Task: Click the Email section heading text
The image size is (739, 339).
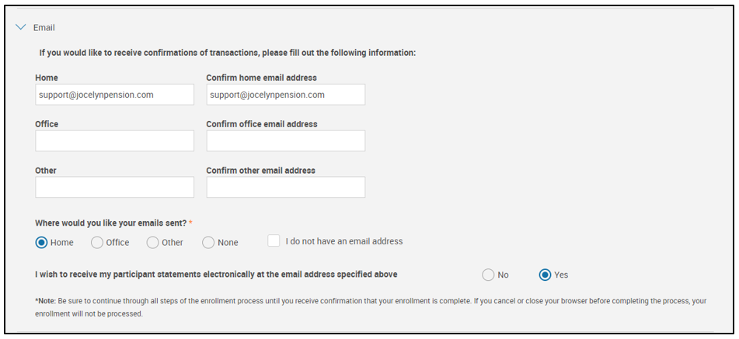Action: pos(44,27)
